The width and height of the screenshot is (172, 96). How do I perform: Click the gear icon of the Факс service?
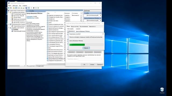coord(48,48)
